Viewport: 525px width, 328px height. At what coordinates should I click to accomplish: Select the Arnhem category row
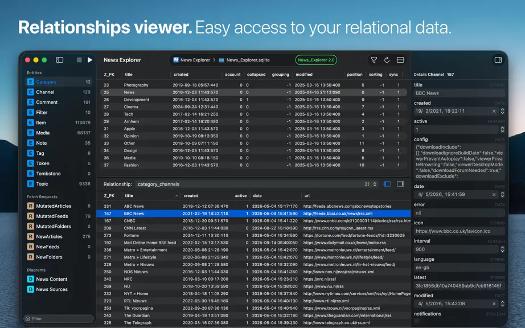253,121
